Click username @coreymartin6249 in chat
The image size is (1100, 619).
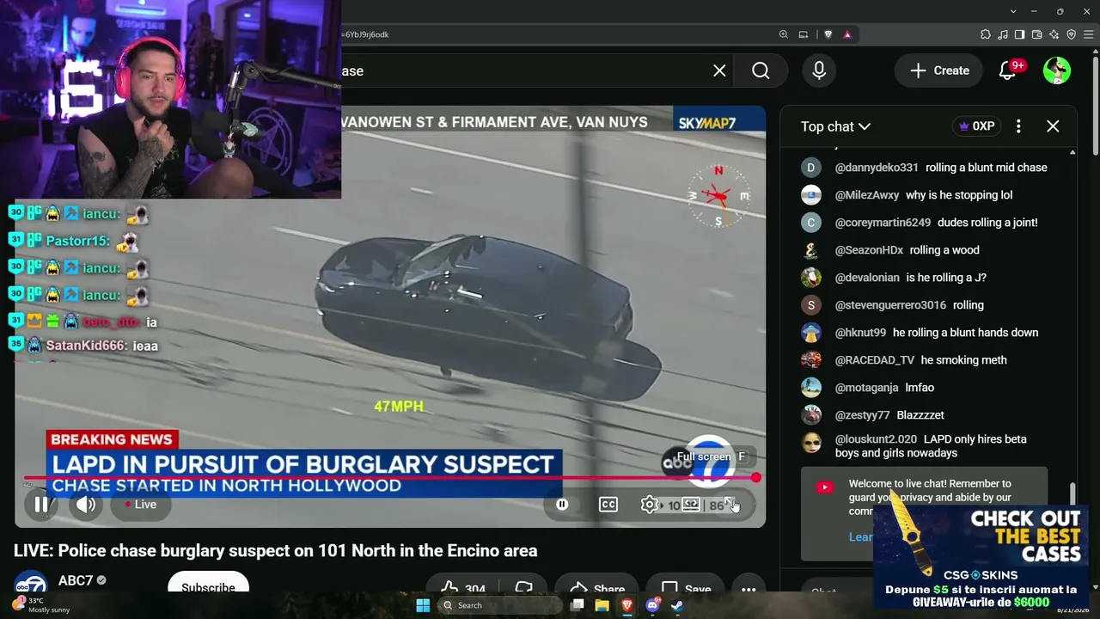pyautogui.click(x=883, y=223)
